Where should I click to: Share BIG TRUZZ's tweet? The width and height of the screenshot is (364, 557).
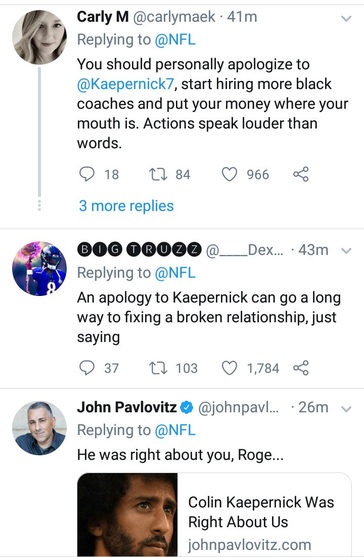pos(301,368)
